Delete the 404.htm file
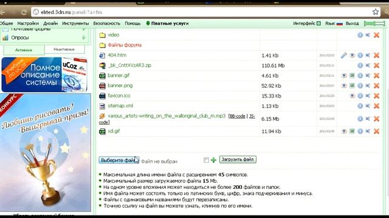The width and height of the screenshot is (389, 218). point(377,55)
